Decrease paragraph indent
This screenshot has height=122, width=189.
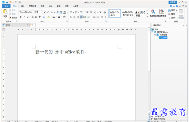click(87, 12)
